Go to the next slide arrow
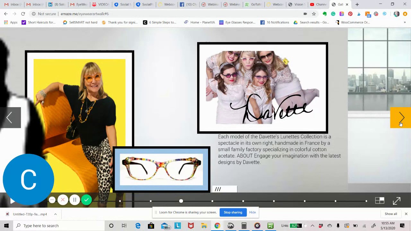 point(400,118)
